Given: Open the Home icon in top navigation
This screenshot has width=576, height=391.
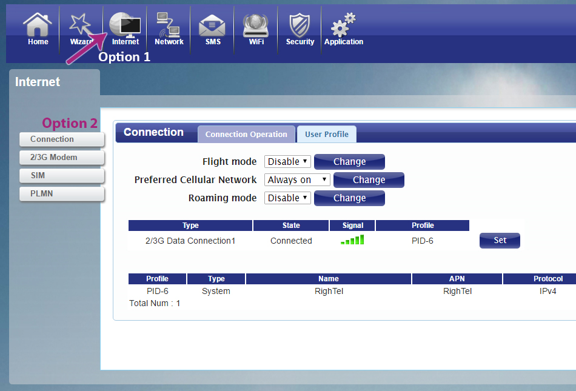Looking at the screenshot, I should pyautogui.click(x=38, y=29).
